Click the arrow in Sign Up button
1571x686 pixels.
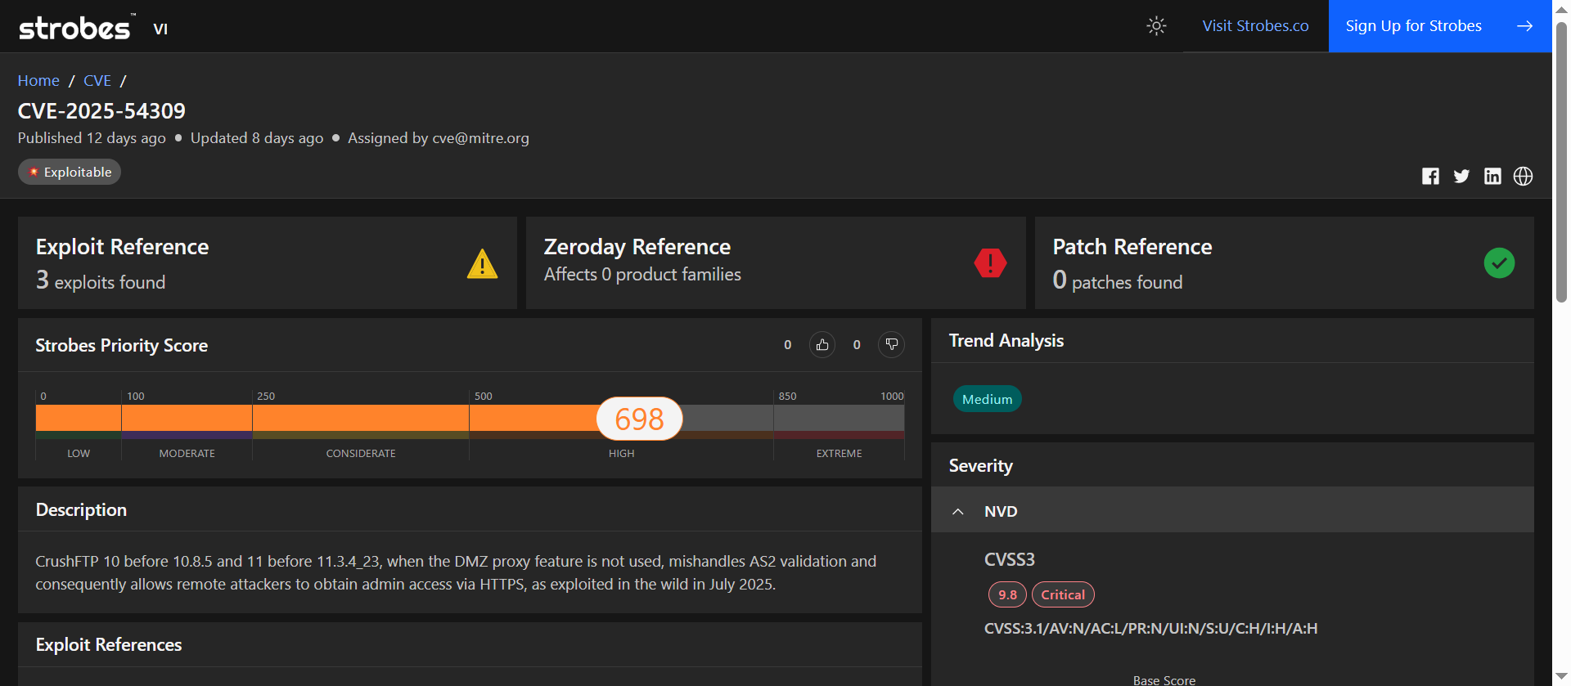click(1524, 26)
